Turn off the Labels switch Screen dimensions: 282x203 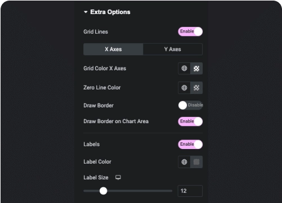tap(190, 145)
